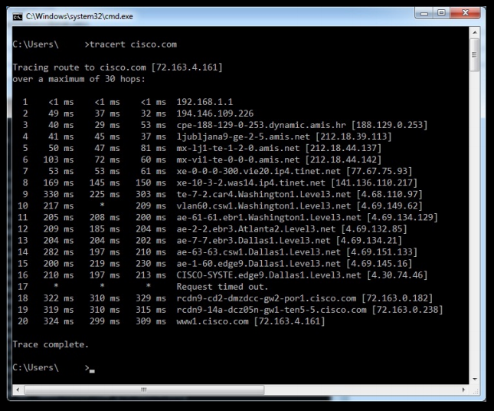
Task: Click IP address [77.67.75.93] on hop 7
Action: (379, 171)
